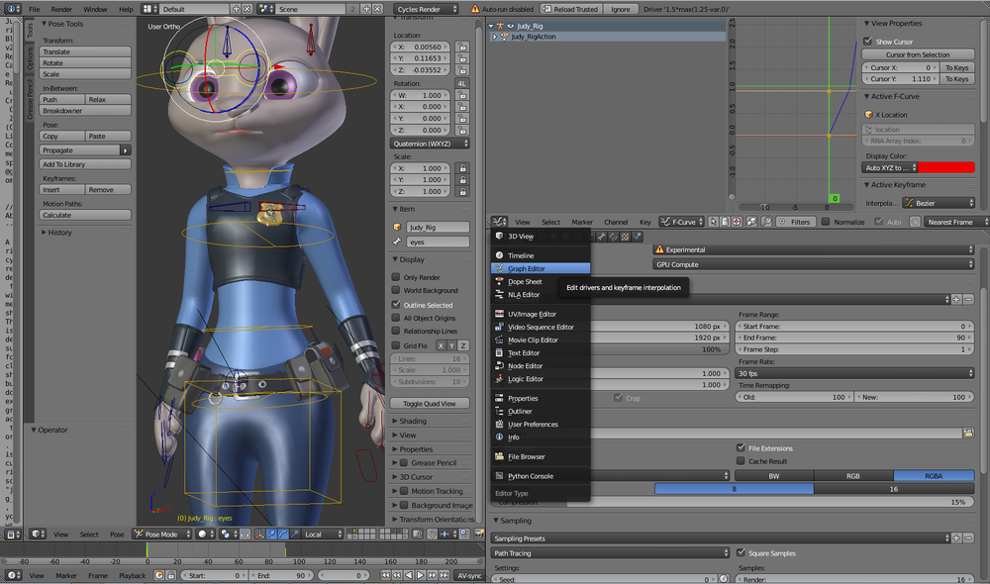Click the viewport shading sphere icon
990x584 pixels.
pyautogui.click(x=202, y=535)
